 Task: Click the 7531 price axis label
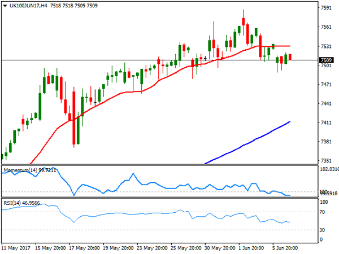326,46
